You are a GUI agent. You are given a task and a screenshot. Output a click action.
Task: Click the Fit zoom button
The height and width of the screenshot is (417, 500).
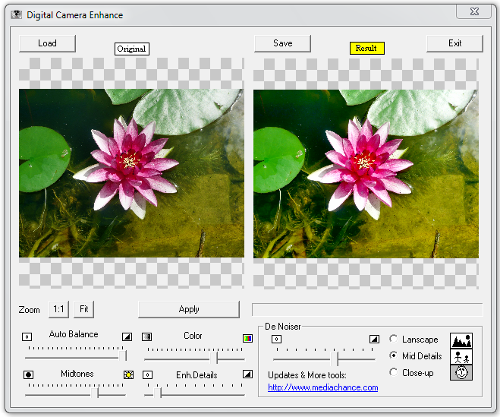click(x=84, y=309)
